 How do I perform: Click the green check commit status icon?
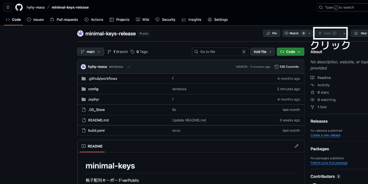128,67
